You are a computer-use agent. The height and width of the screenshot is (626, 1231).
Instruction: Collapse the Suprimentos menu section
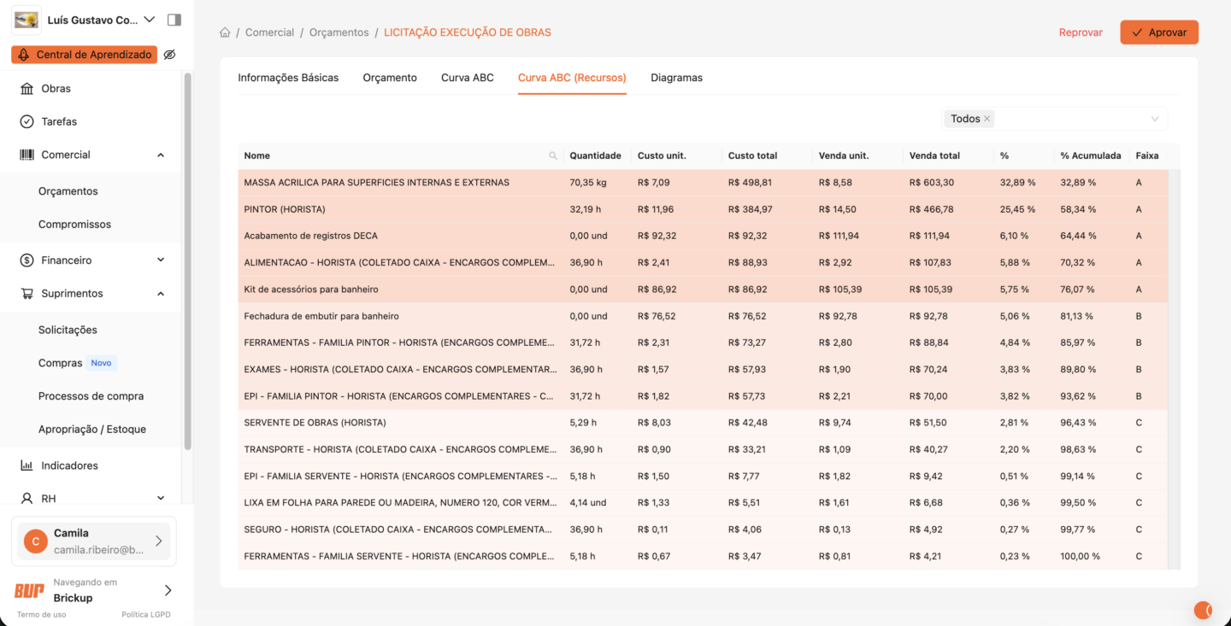point(161,294)
